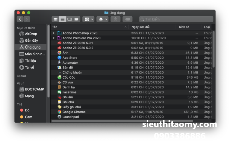Screen dimensions: 230x142
Task: Click the date 10:16 CH, 13/07/2020
Action: click(x=148, y=38)
